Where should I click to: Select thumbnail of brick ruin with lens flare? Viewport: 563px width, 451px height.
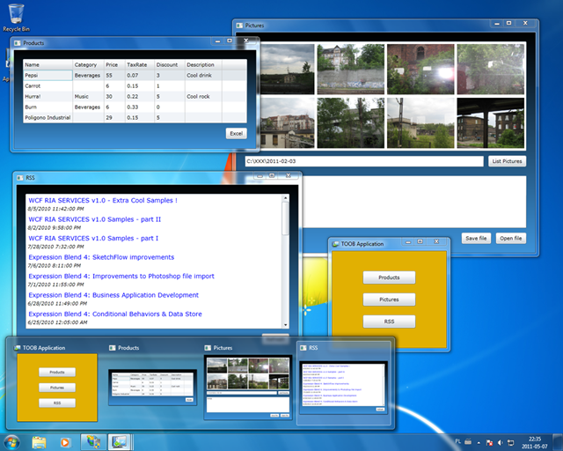coord(420,69)
